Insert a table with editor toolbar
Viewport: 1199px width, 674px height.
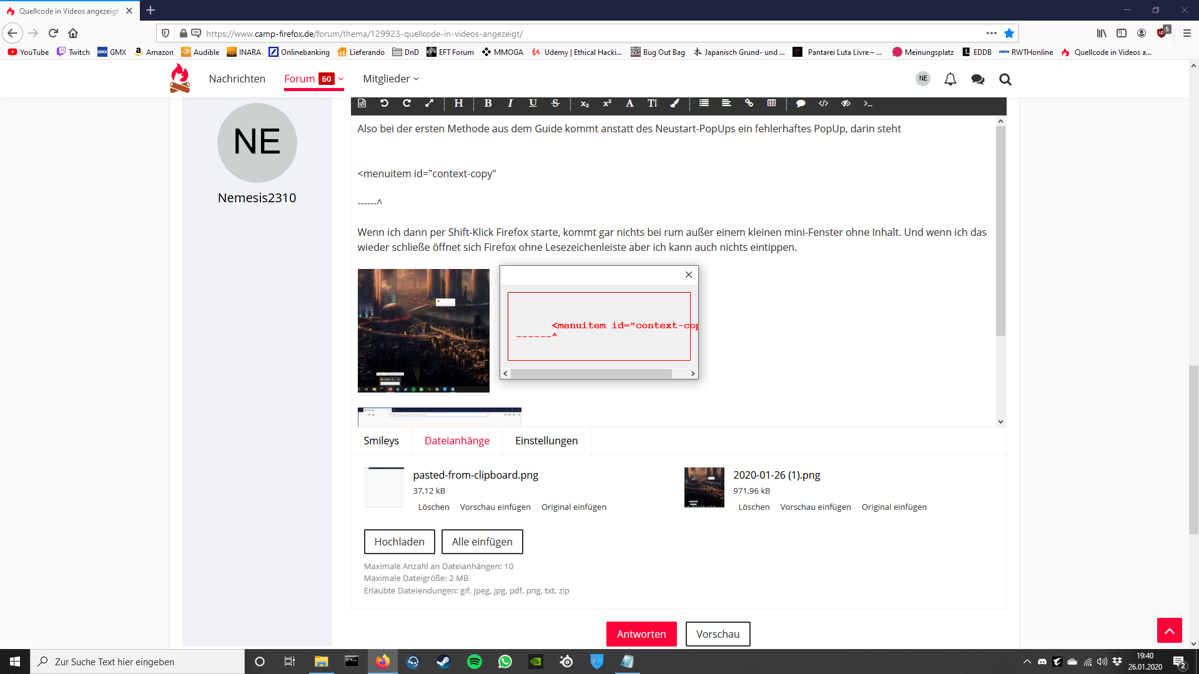click(771, 104)
